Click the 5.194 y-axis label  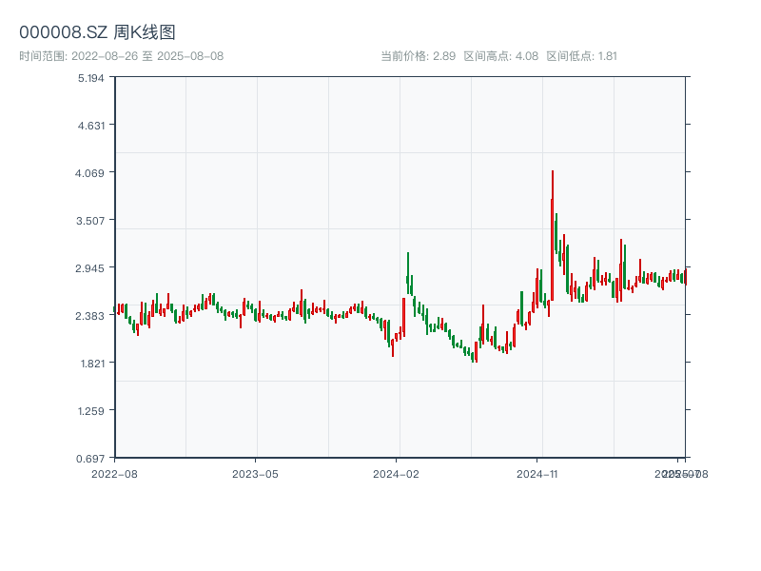(90, 77)
